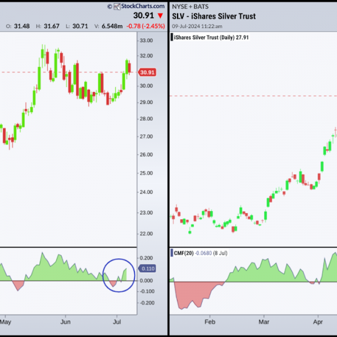
Task: Click the volume value 6.548m
Action: (112, 26)
